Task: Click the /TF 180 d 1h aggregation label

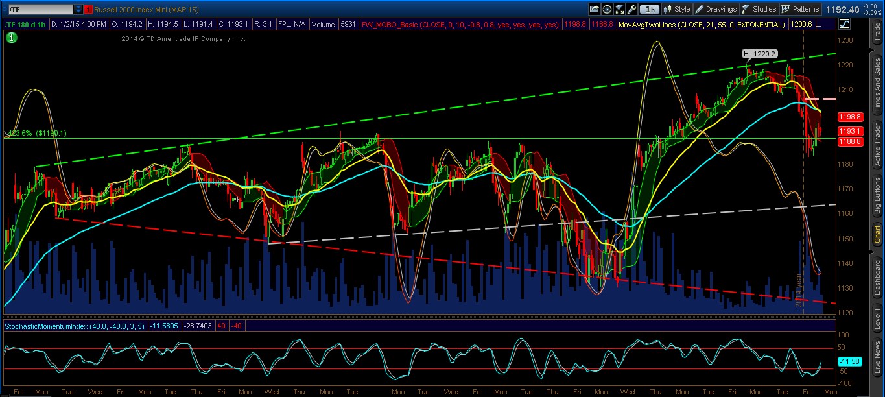Action: click(25, 25)
